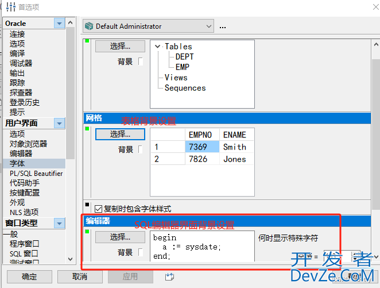Screen dimensions: 380x288
Task: Open the 对象浏览器 preferences page
Action: pyautogui.click(x=28, y=144)
